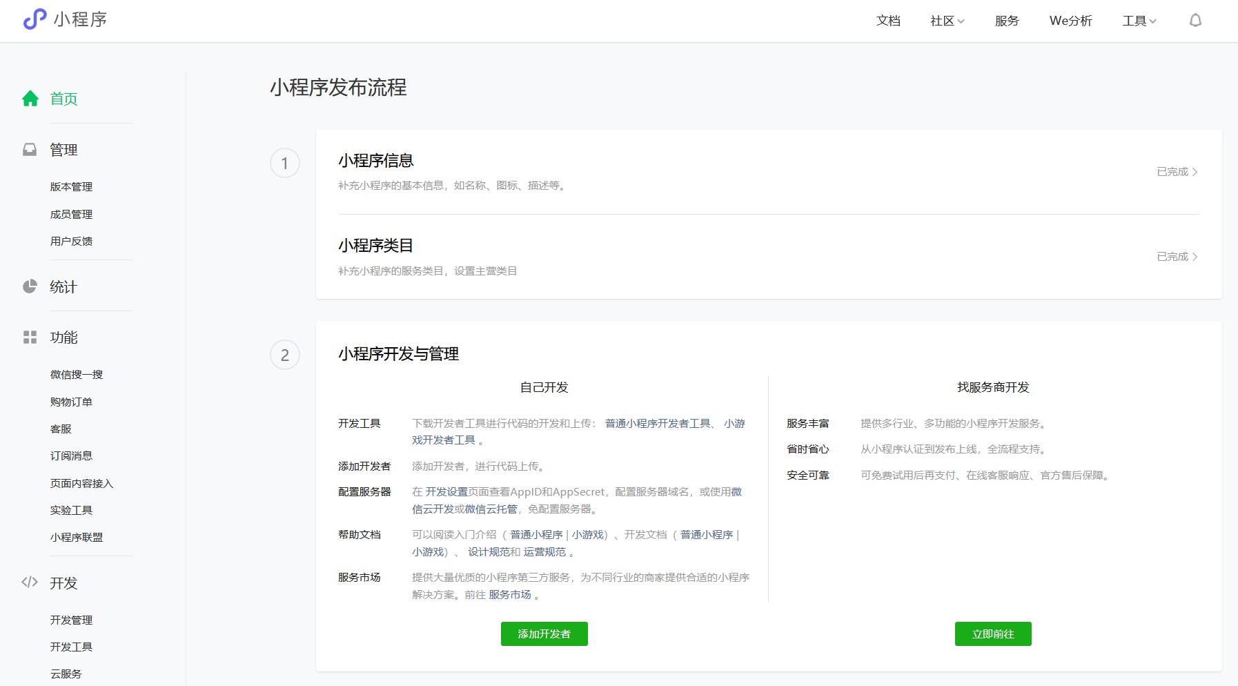
Task: Open 运营规范 link
Action: pos(544,551)
